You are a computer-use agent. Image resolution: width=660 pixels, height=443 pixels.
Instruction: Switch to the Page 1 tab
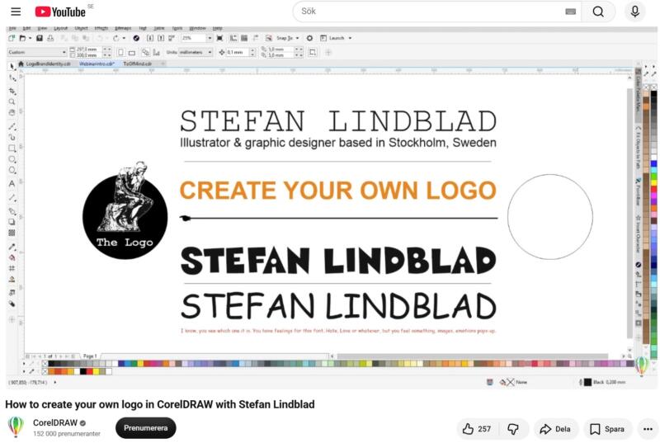[x=90, y=356]
